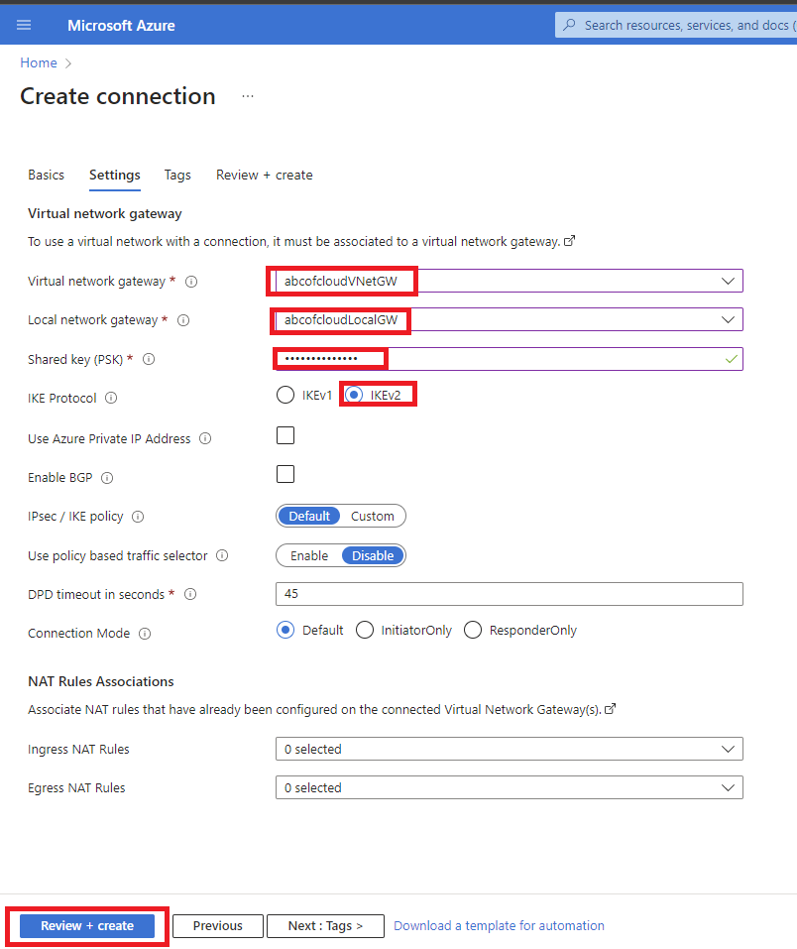Click info icon beside Connection Mode
Viewport: 797px width, 949px height.
click(145, 634)
